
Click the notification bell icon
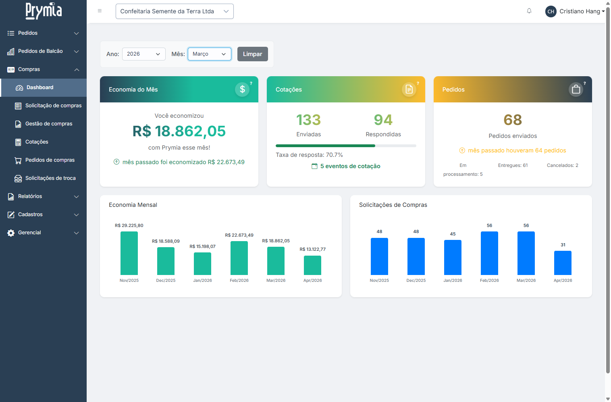[x=529, y=11]
